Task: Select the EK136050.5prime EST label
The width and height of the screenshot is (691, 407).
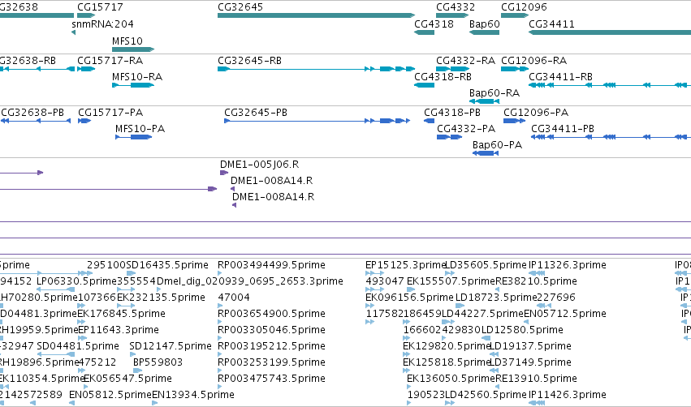Action: (x=451, y=379)
